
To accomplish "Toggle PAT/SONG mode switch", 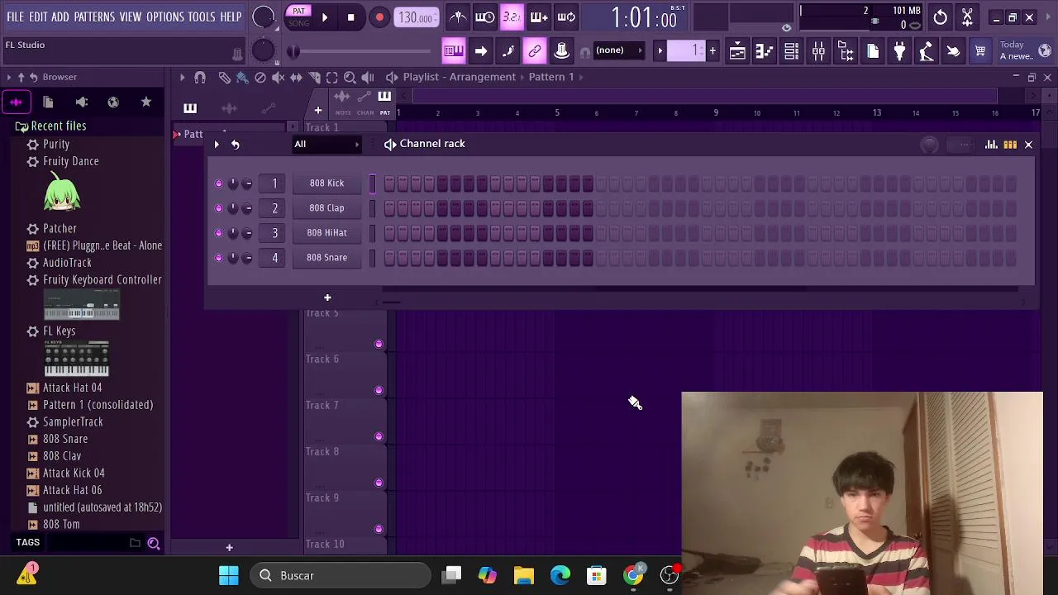I will point(298,17).
